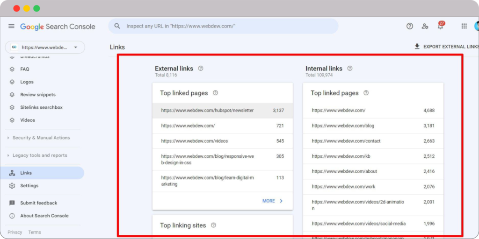The image size is (479, 239).
Task: Select the responsive-web-design-in-css row
Action: (222, 160)
